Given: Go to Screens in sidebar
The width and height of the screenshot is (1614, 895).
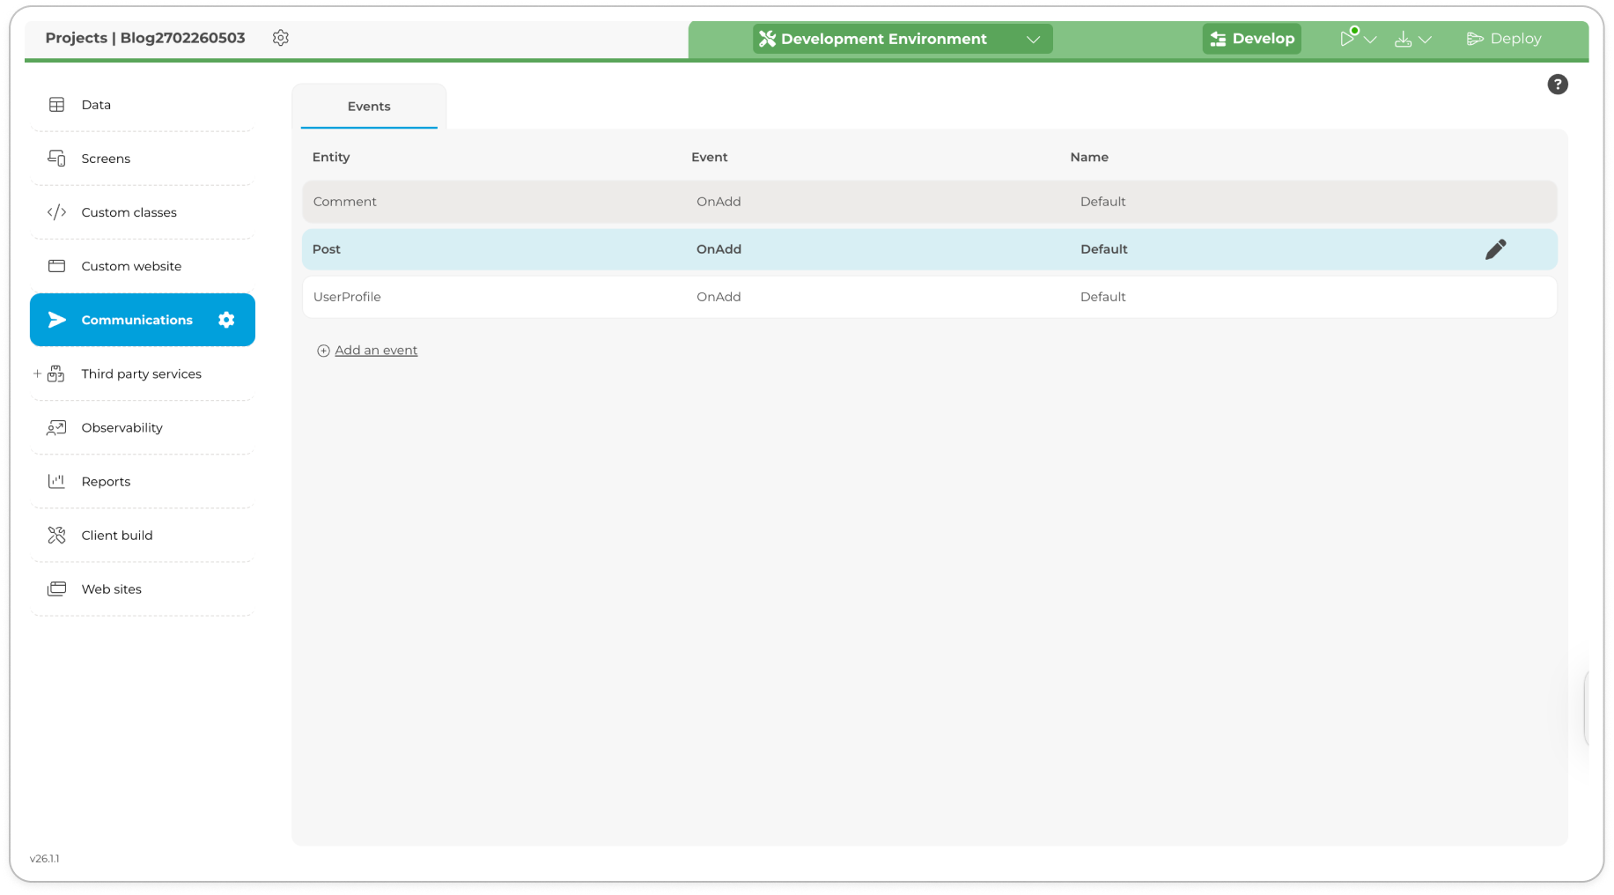Looking at the screenshot, I should [106, 159].
